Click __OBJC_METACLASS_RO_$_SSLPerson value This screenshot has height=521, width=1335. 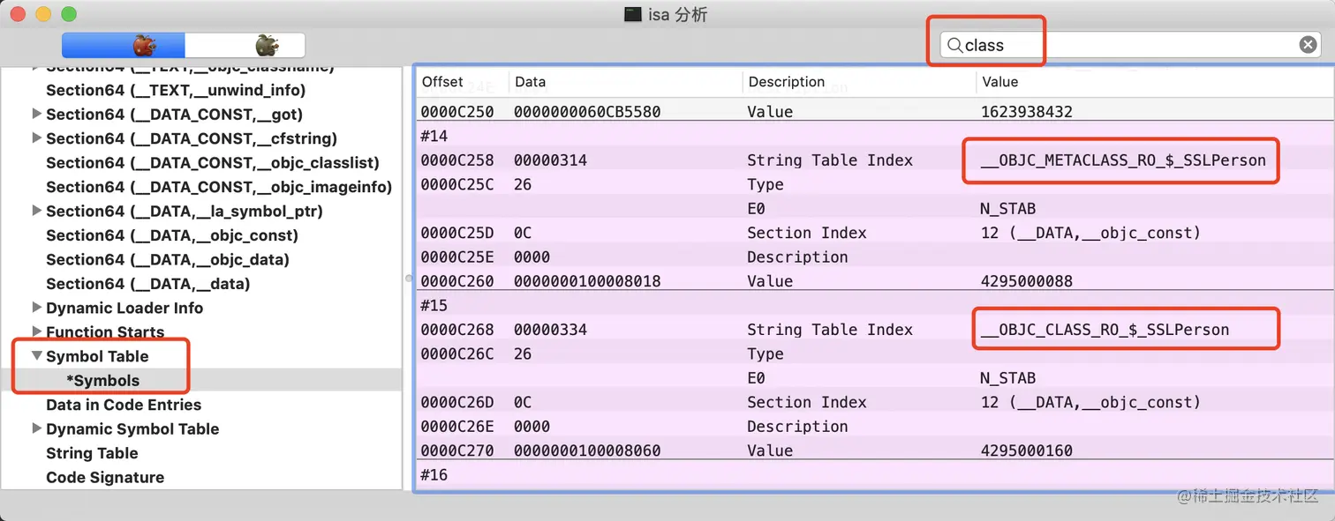pyautogui.click(x=1123, y=160)
